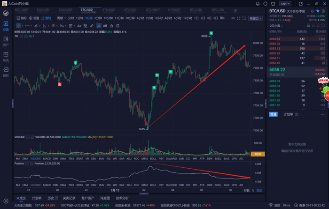Switch to the ETH/USD tab
The image size is (329, 209).
click(x=109, y=9)
